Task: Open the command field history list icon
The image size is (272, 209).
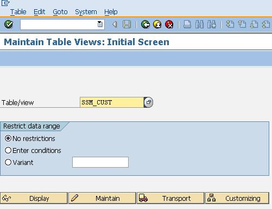Action: (x=100, y=24)
